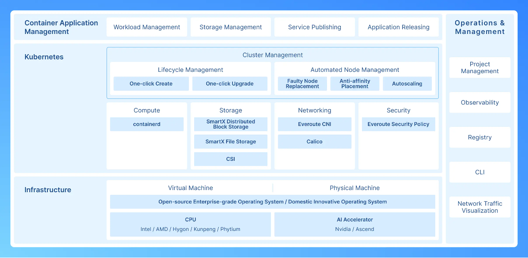Click the Everoute CNI networking block
Viewport: 528px width, 258px height.
point(314,124)
